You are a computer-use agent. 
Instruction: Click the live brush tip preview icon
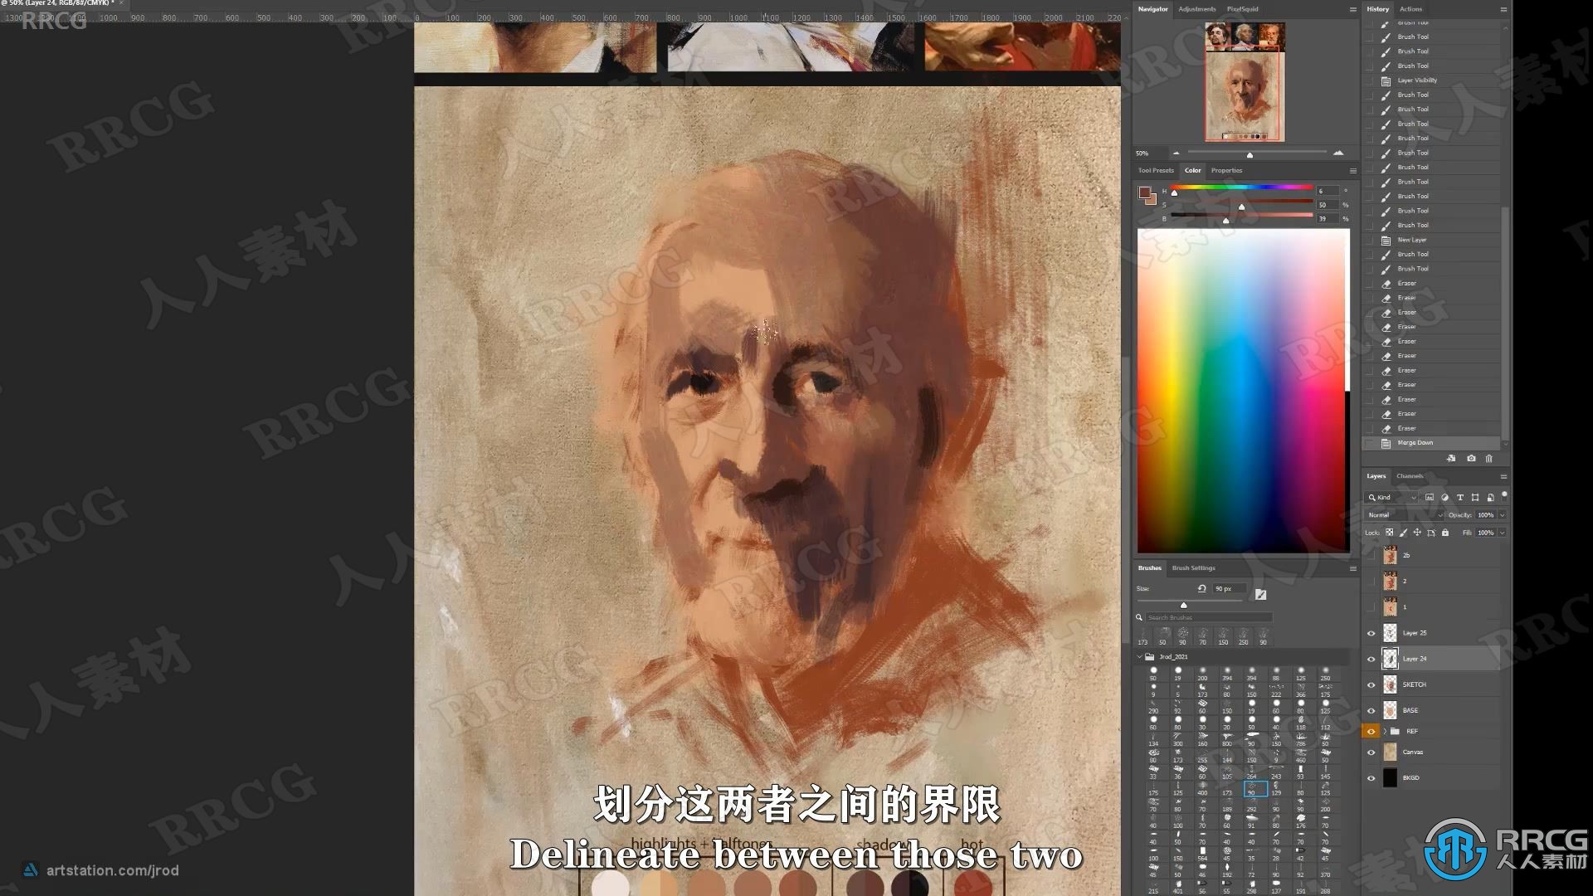click(x=1260, y=594)
